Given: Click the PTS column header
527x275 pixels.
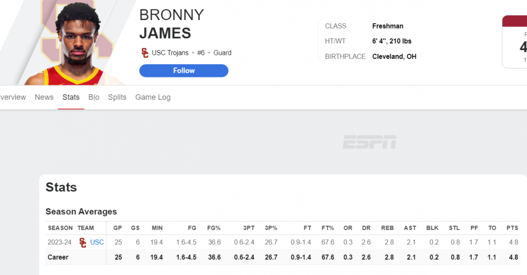Looking at the screenshot, I should [x=512, y=228].
